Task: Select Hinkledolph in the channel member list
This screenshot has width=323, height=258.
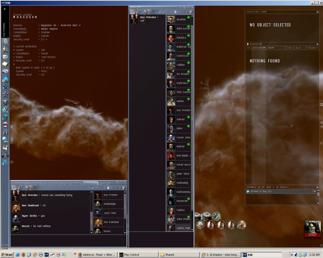Action: 109,204
